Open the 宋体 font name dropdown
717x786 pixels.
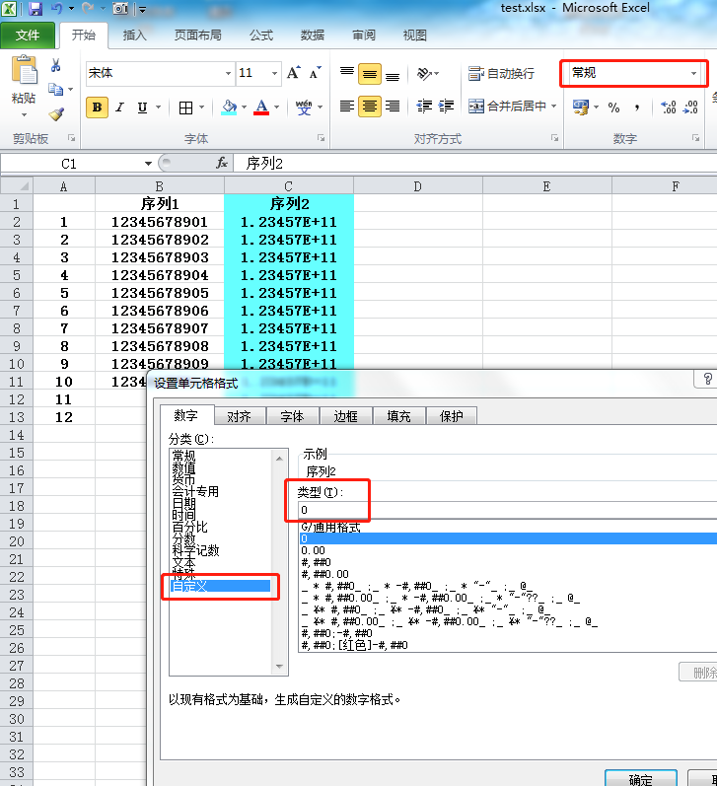coord(228,73)
